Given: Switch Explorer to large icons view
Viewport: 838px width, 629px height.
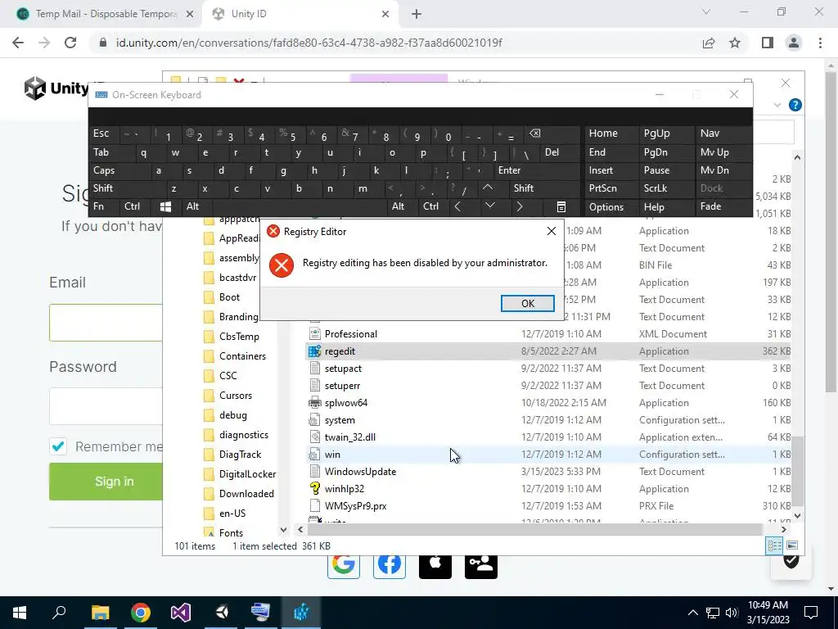Looking at the screenshot, I should [x=792, y=545].
